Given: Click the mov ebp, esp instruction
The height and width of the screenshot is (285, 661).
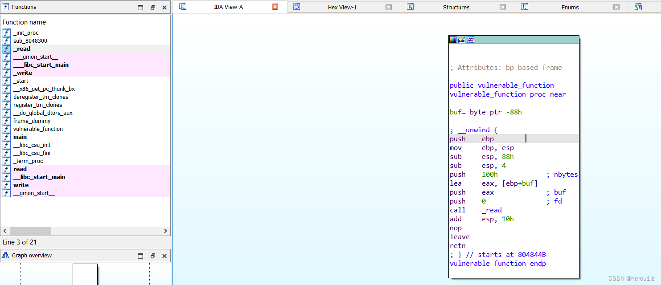Looking at the screenshot, I should (x=482, y=148).
